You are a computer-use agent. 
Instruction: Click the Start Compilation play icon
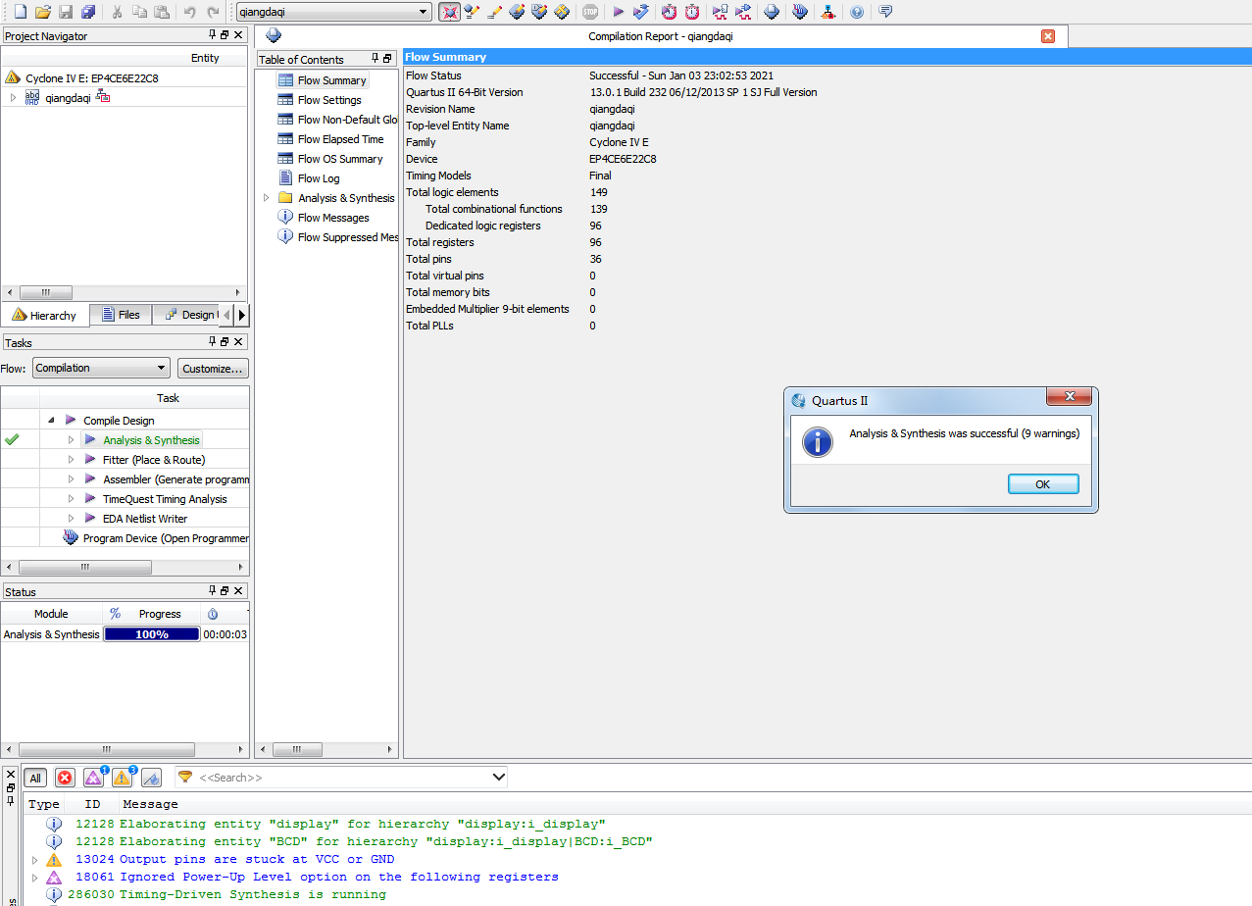click(618, 12)
